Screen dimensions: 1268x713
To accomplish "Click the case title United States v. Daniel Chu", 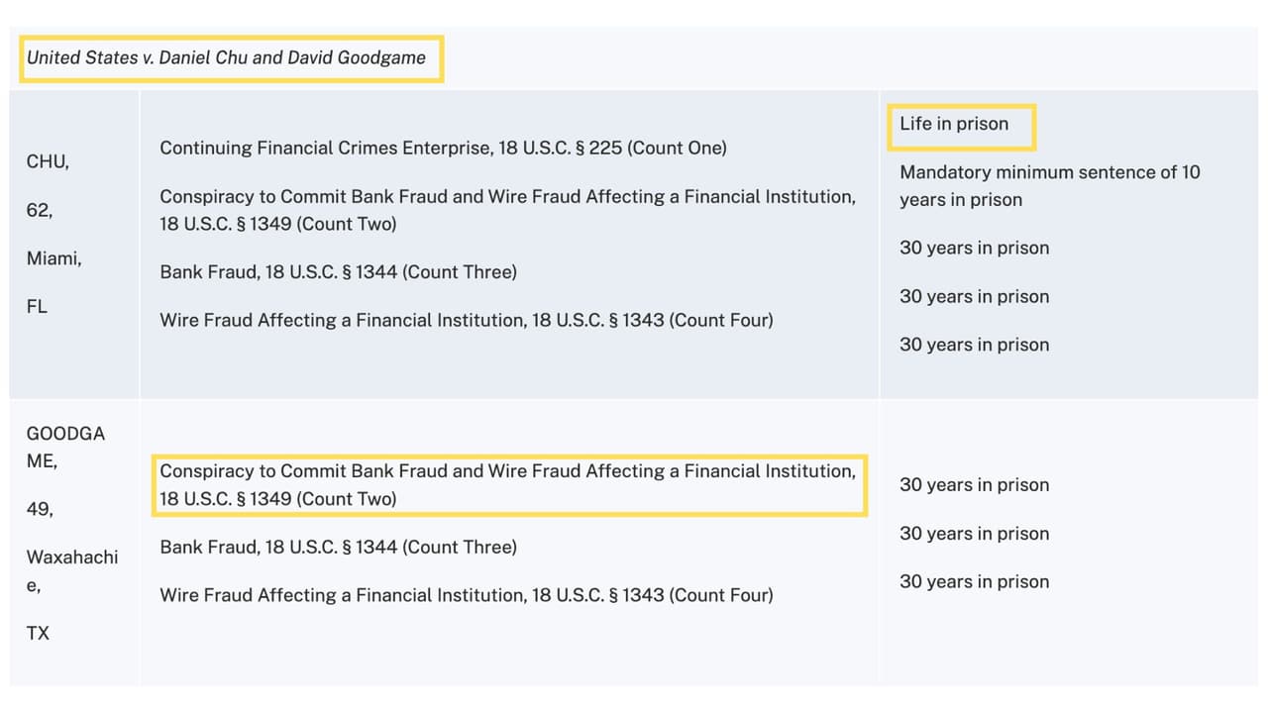I will tap(226, 57).
